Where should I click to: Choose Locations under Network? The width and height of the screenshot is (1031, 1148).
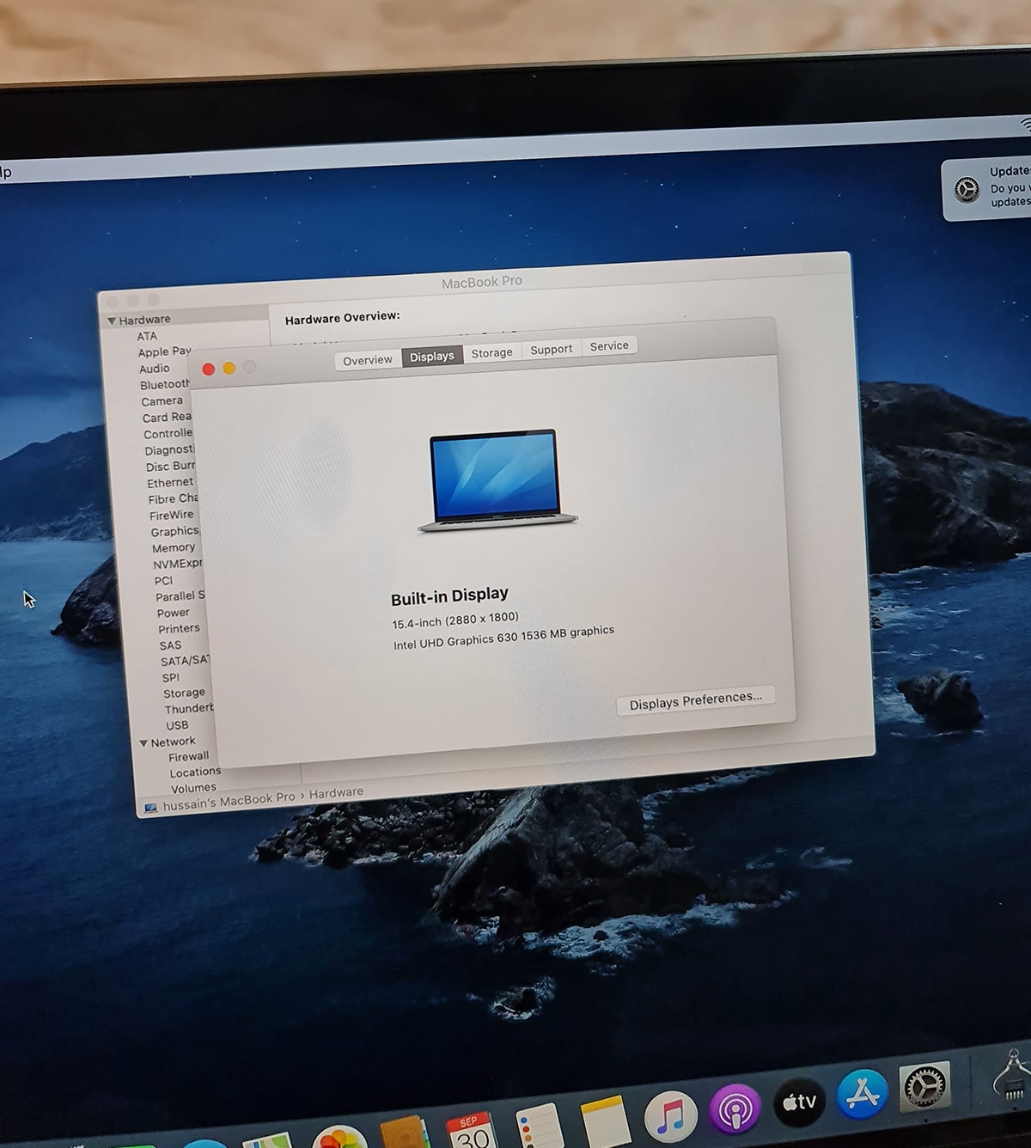click(195, 772)
